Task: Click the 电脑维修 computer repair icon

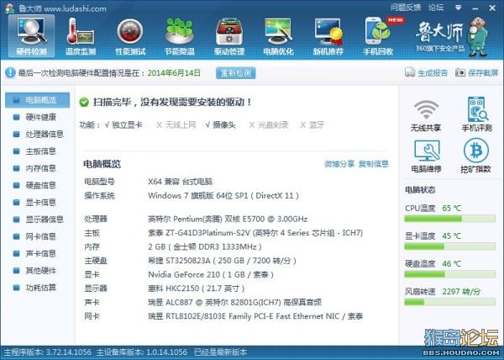Action: (x=427, y=151)
